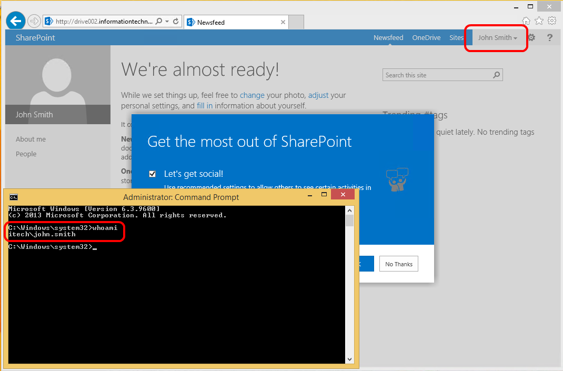Close the Command Prompt window
This screenshot has height=371, width=563.
point(343,194)
